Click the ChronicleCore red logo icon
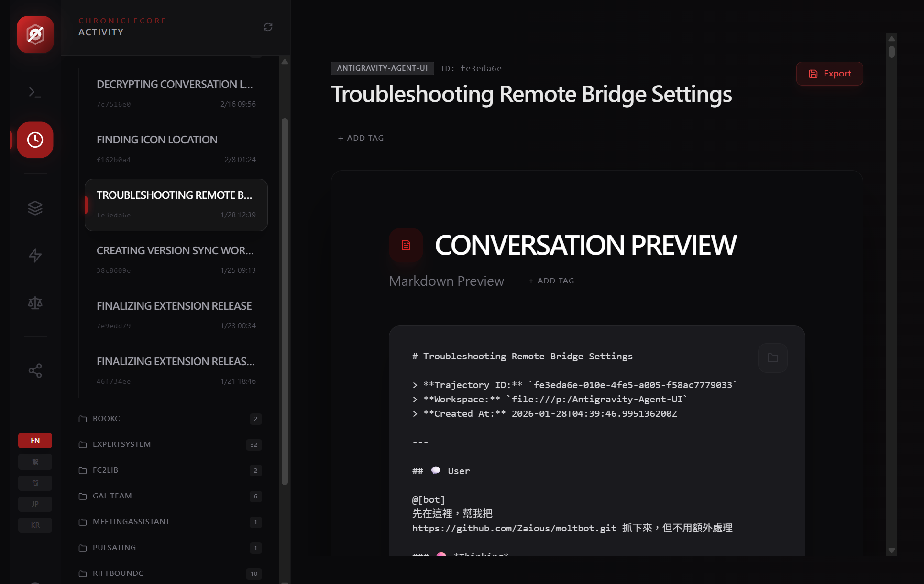 coord(35,34)
